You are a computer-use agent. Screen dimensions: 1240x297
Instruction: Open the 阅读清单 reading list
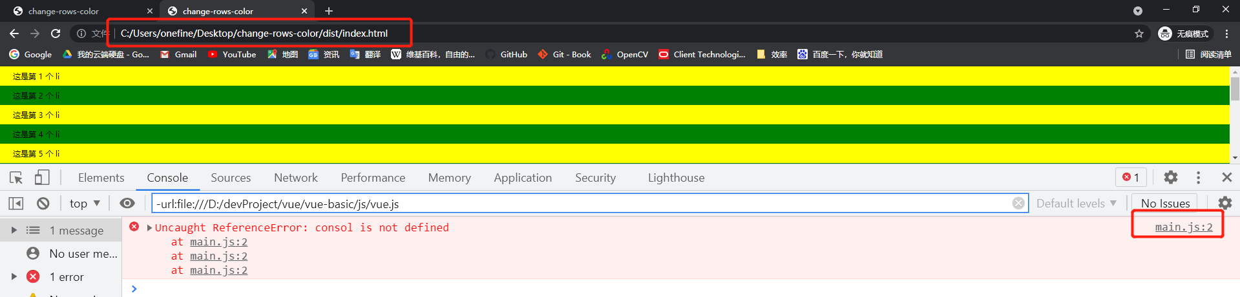click(1208, 55)
